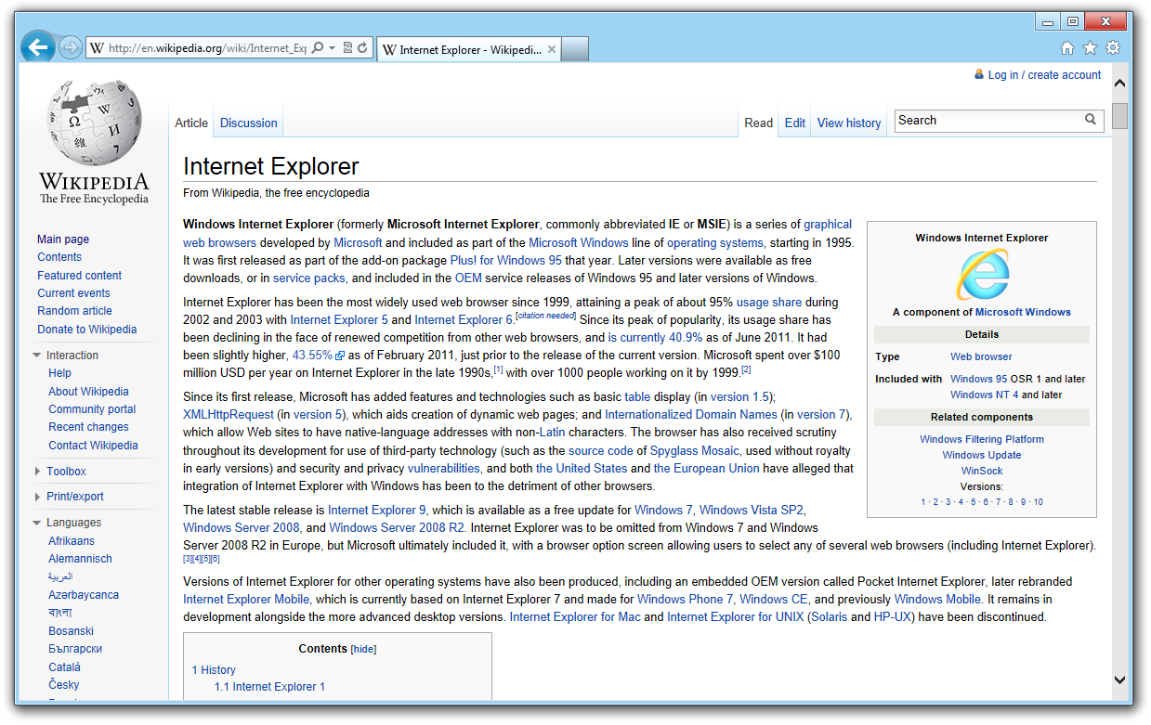Viewport: 1151px width, 725px height.
Task: Switch to the Discussion tab
Action: click(248, 123)
